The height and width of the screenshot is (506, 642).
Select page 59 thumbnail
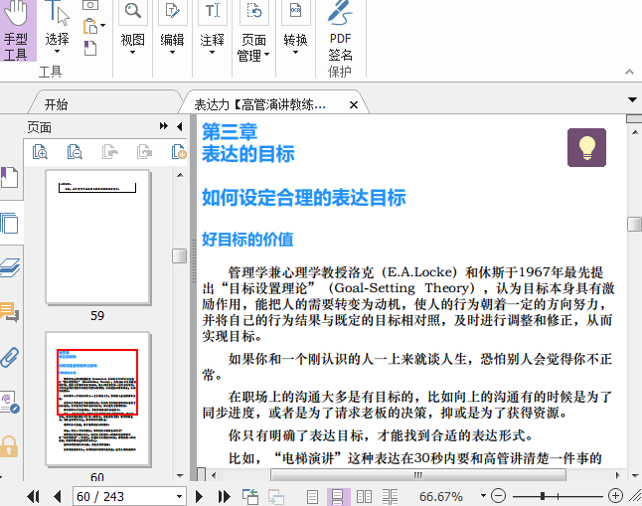97,238
